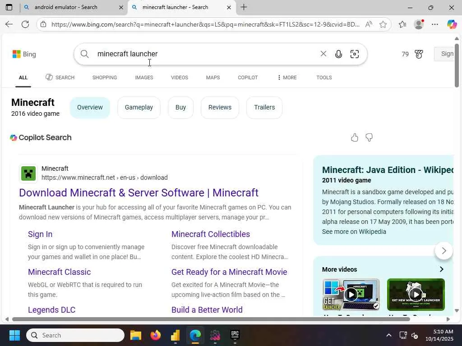Open Get Ready for a Minecraft Movie link
462x346 pixels.
pos(229,272)
